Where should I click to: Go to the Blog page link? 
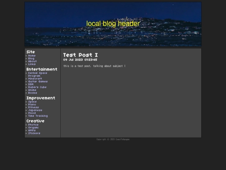[31, 58]
